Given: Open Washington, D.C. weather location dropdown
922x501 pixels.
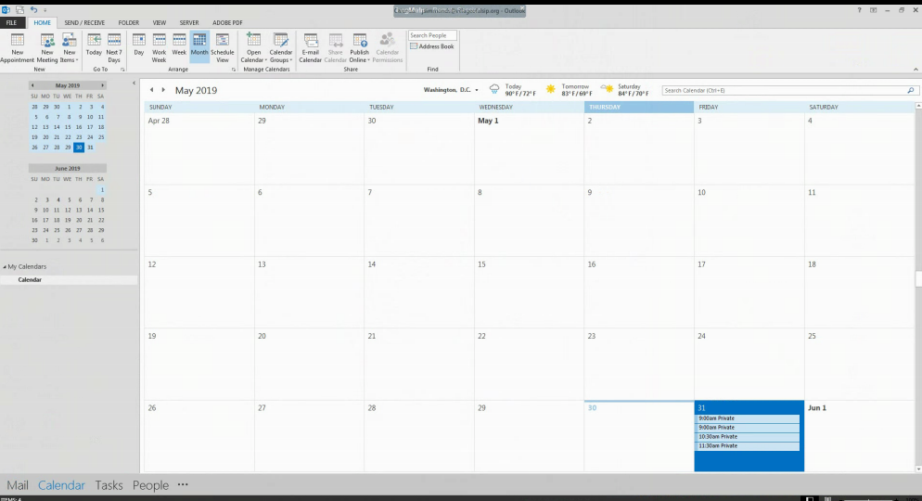Looking at the screenshot, I should pos(451,90).
